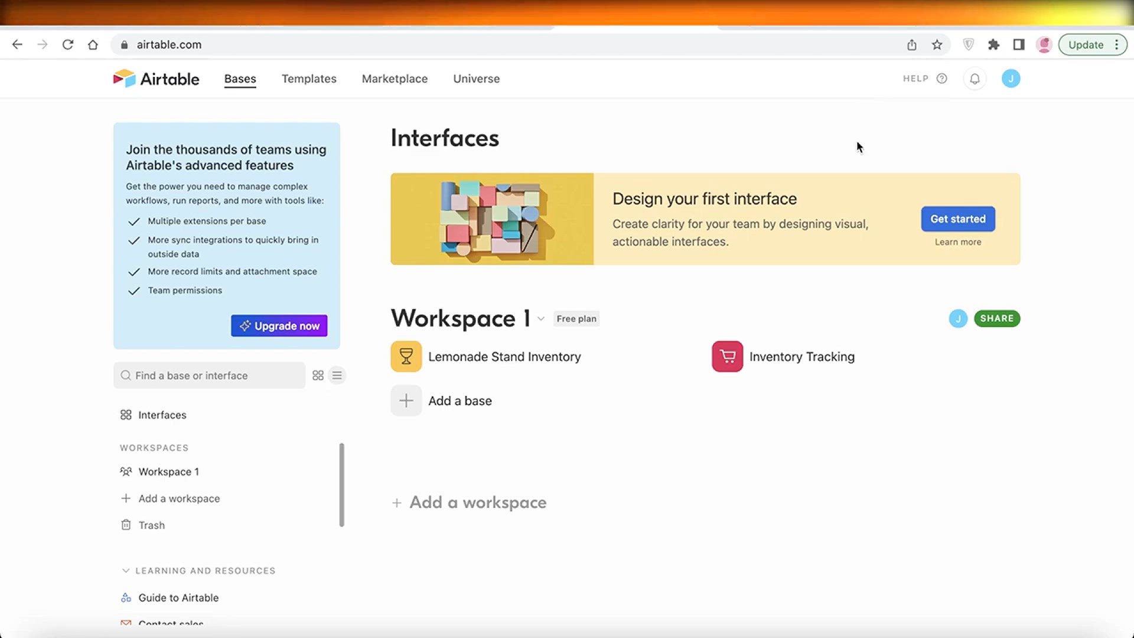Click the Trash bin icon
The image size is (1134, 638).
coord(126,525)
